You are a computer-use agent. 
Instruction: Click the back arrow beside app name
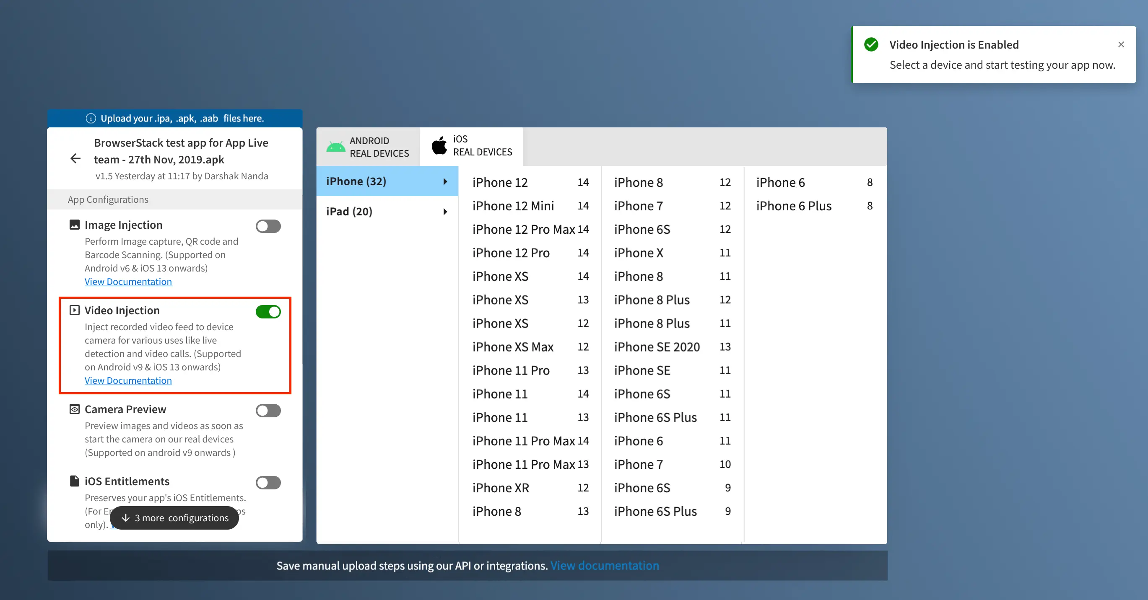pos(75,158)
